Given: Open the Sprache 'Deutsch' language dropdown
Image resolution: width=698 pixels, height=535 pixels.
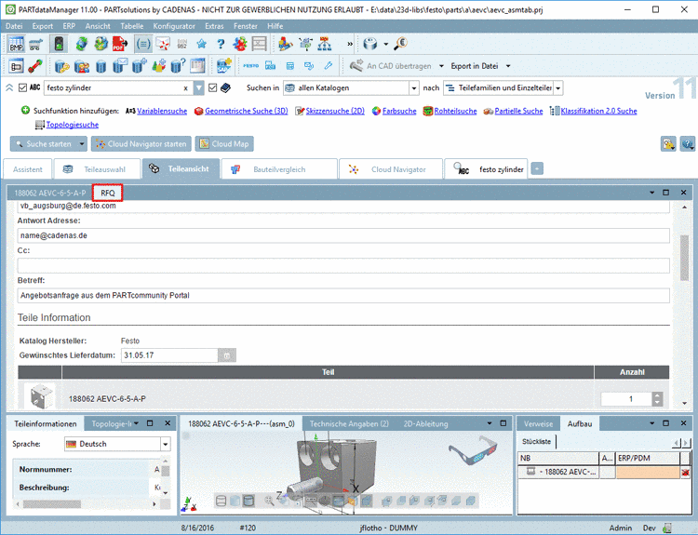Looking at the screenshot, I should tap(165, 444).
